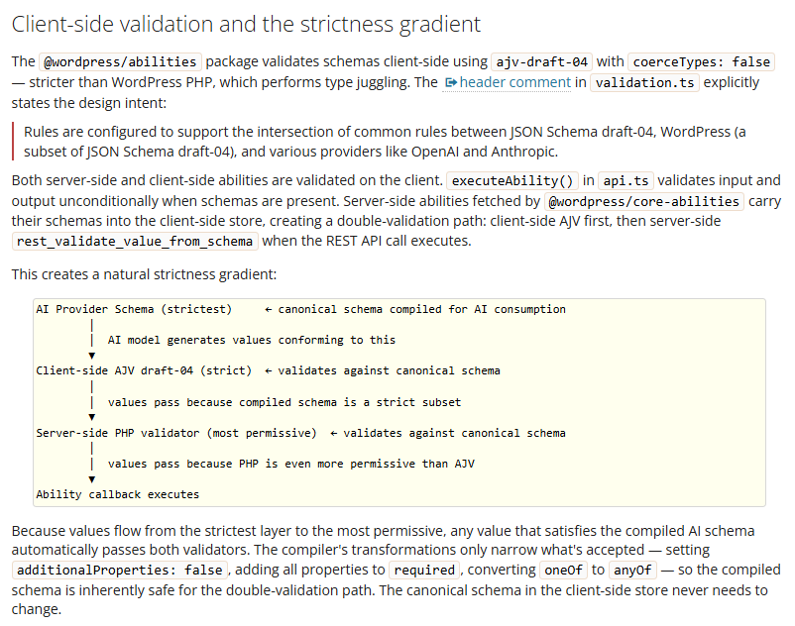Click the required inline code label
The image size is (795, 626).
[x=424, y=570]
